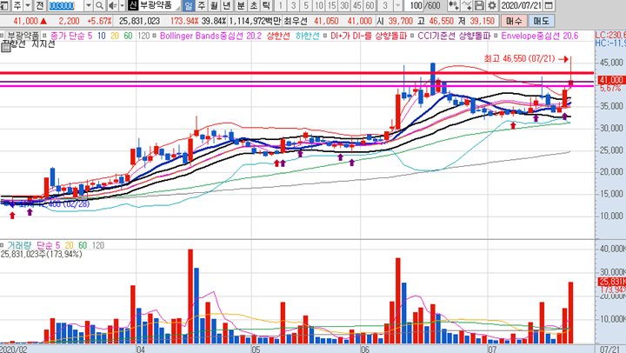626x353 pixels.
Task: Click the speaker sound icon
Action: 112,5
